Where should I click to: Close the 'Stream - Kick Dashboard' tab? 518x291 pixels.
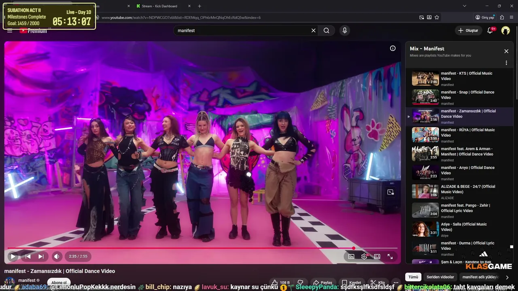(189, 6)
